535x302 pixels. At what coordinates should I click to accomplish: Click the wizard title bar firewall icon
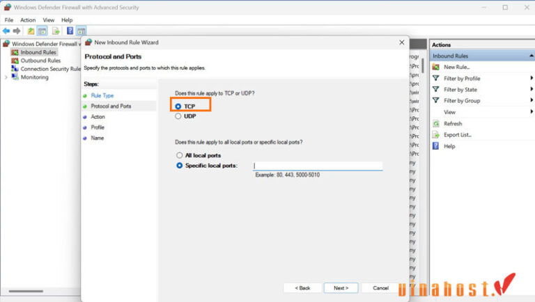point(88,42)
